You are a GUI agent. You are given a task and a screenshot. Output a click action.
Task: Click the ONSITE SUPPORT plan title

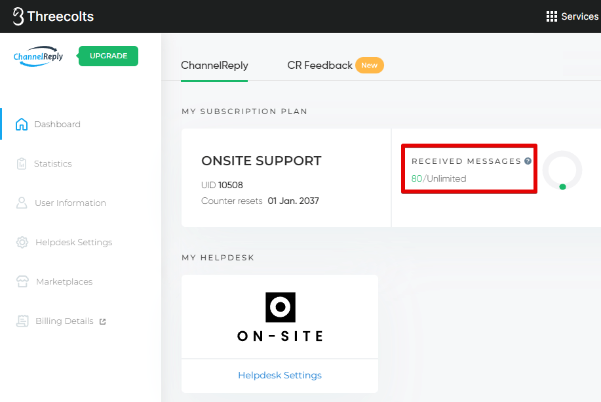click(262, 161)
